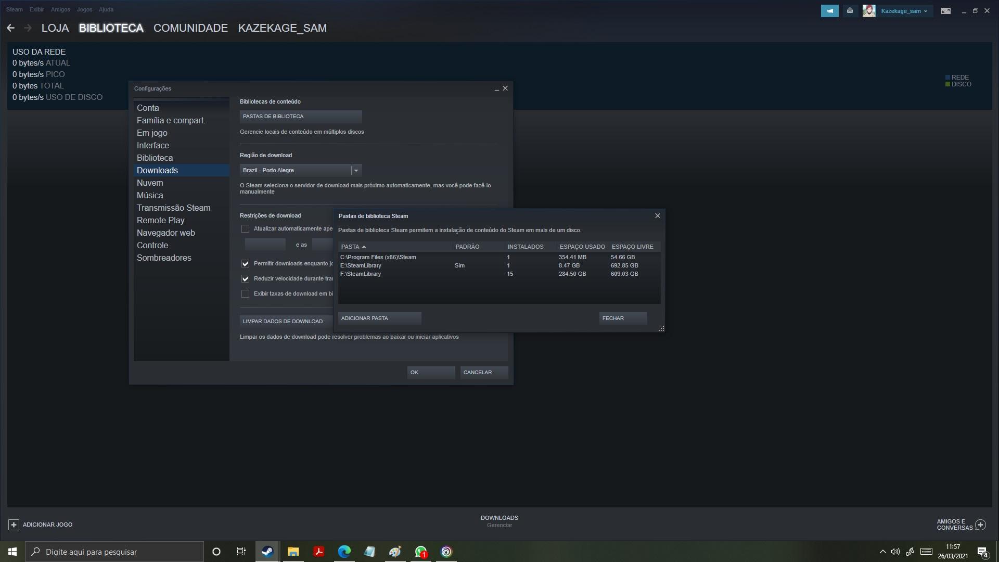Viewport: 999px width, 562px height.
Task: Select C:\Program Files (x86)\Steam row
Action: (x=499, y=258)
